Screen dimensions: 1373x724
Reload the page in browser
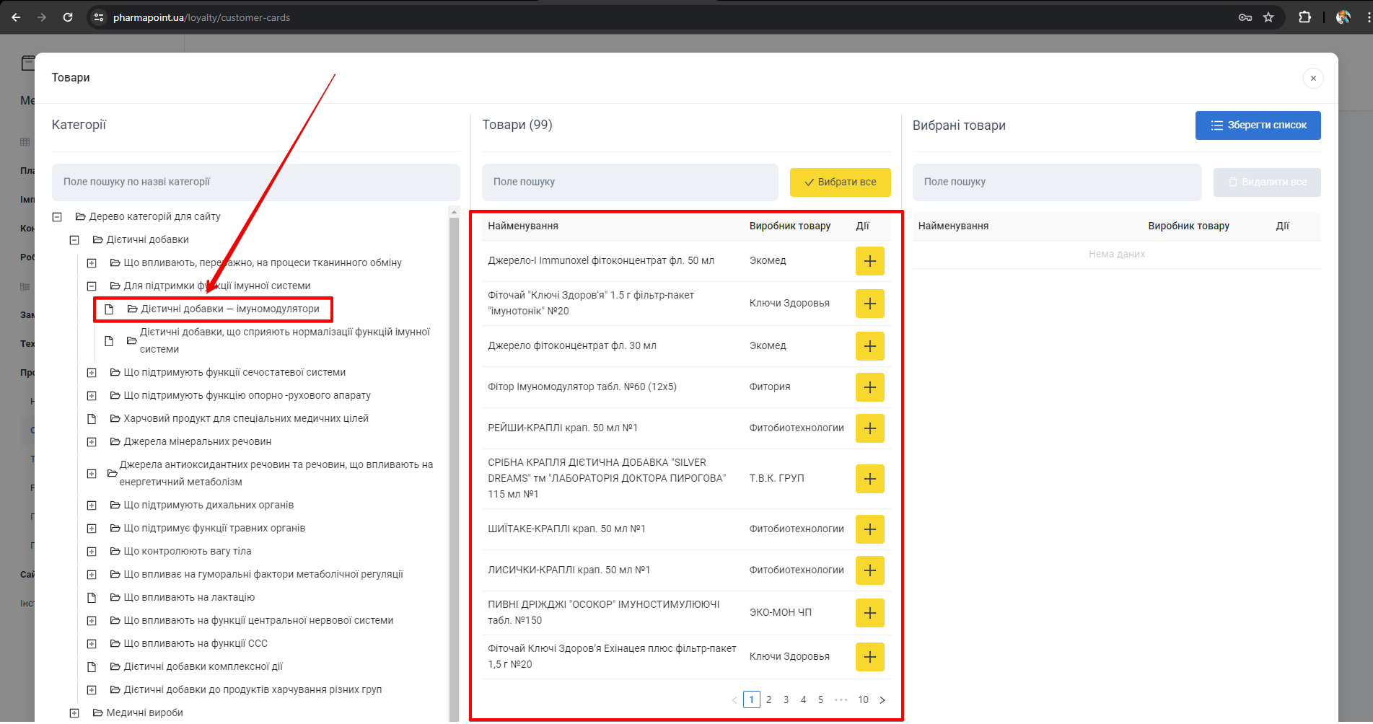pyautogui.click(x=68, y=17)
